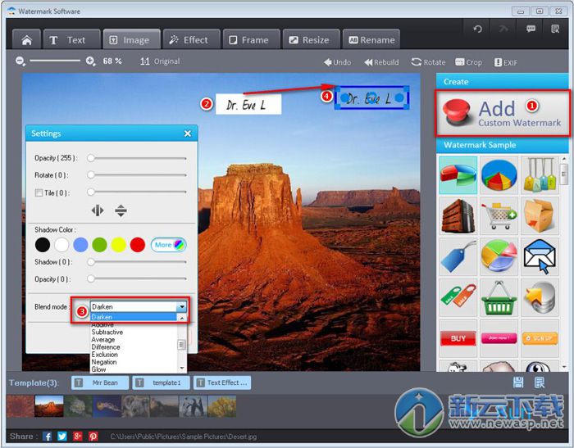Switch to the Image tab
574x448 pixels.
[x=132, y=40]
